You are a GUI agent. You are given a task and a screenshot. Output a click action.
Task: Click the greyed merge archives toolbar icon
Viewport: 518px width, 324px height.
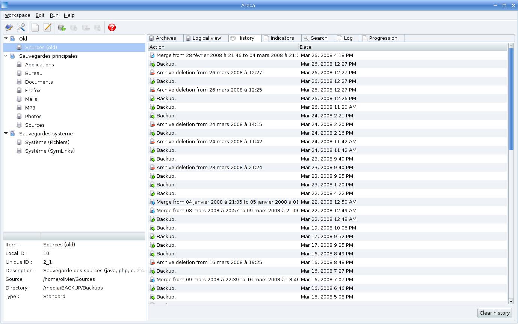[74, 28]
